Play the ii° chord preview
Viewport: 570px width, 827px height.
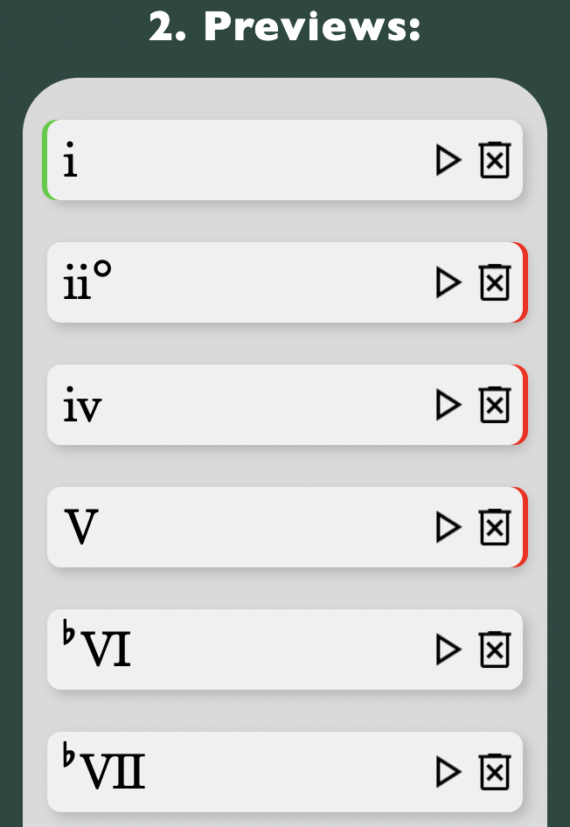tap(448, 282)
